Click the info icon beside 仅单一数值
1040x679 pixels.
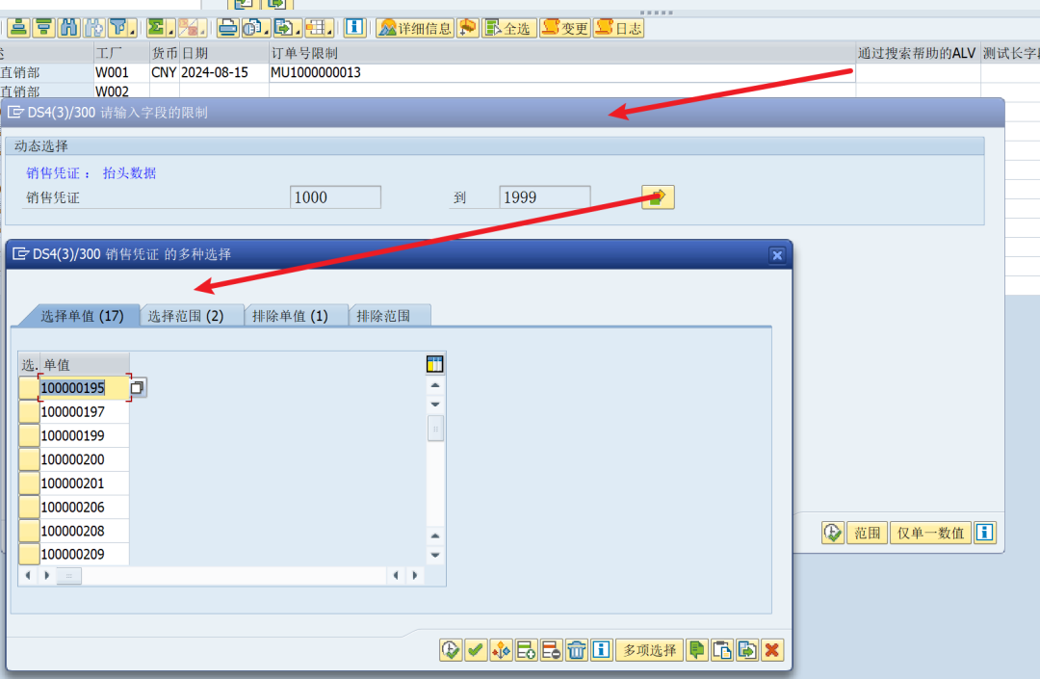pyautogui.click(x=985, y=533)
